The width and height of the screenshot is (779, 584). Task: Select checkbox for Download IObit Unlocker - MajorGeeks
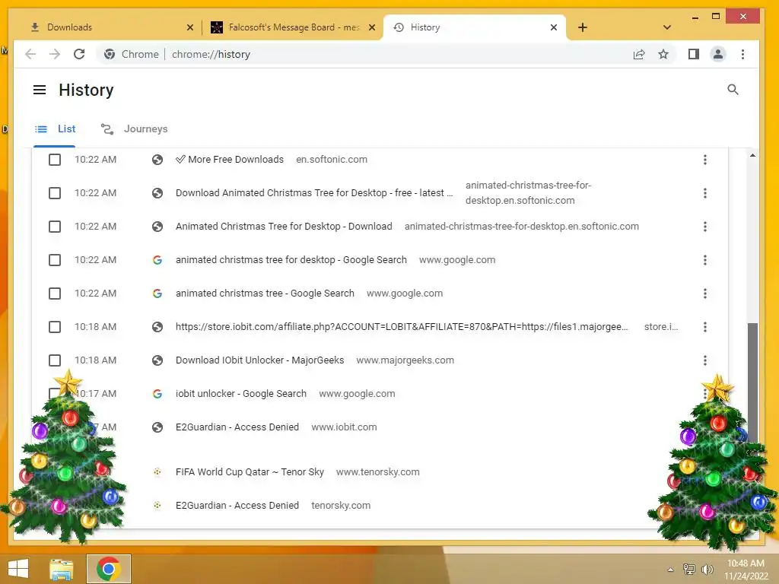click(x=55, y=360)
